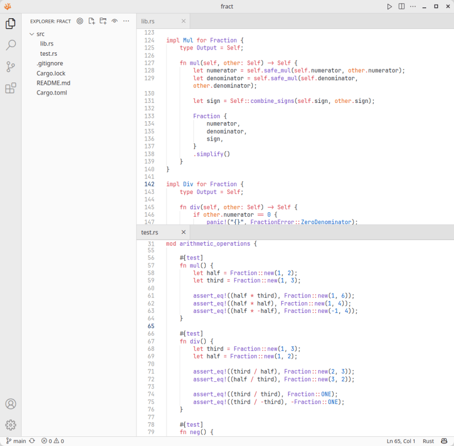This screenshot has width=454, height=446.
Task: Click the Copilot icon in status bar
Action: coord(444,441)
